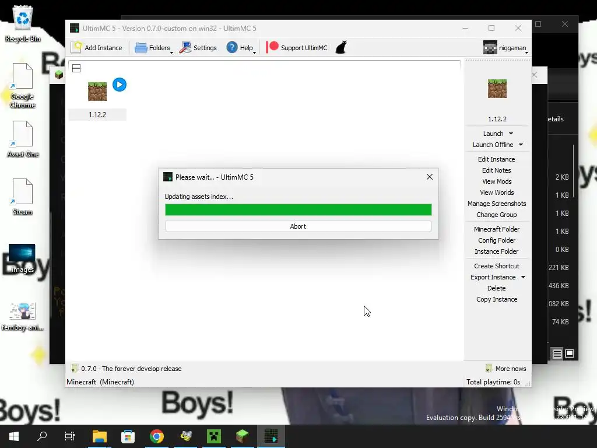Abort the assets index update
Screen dimensions: 597x448
298,226
